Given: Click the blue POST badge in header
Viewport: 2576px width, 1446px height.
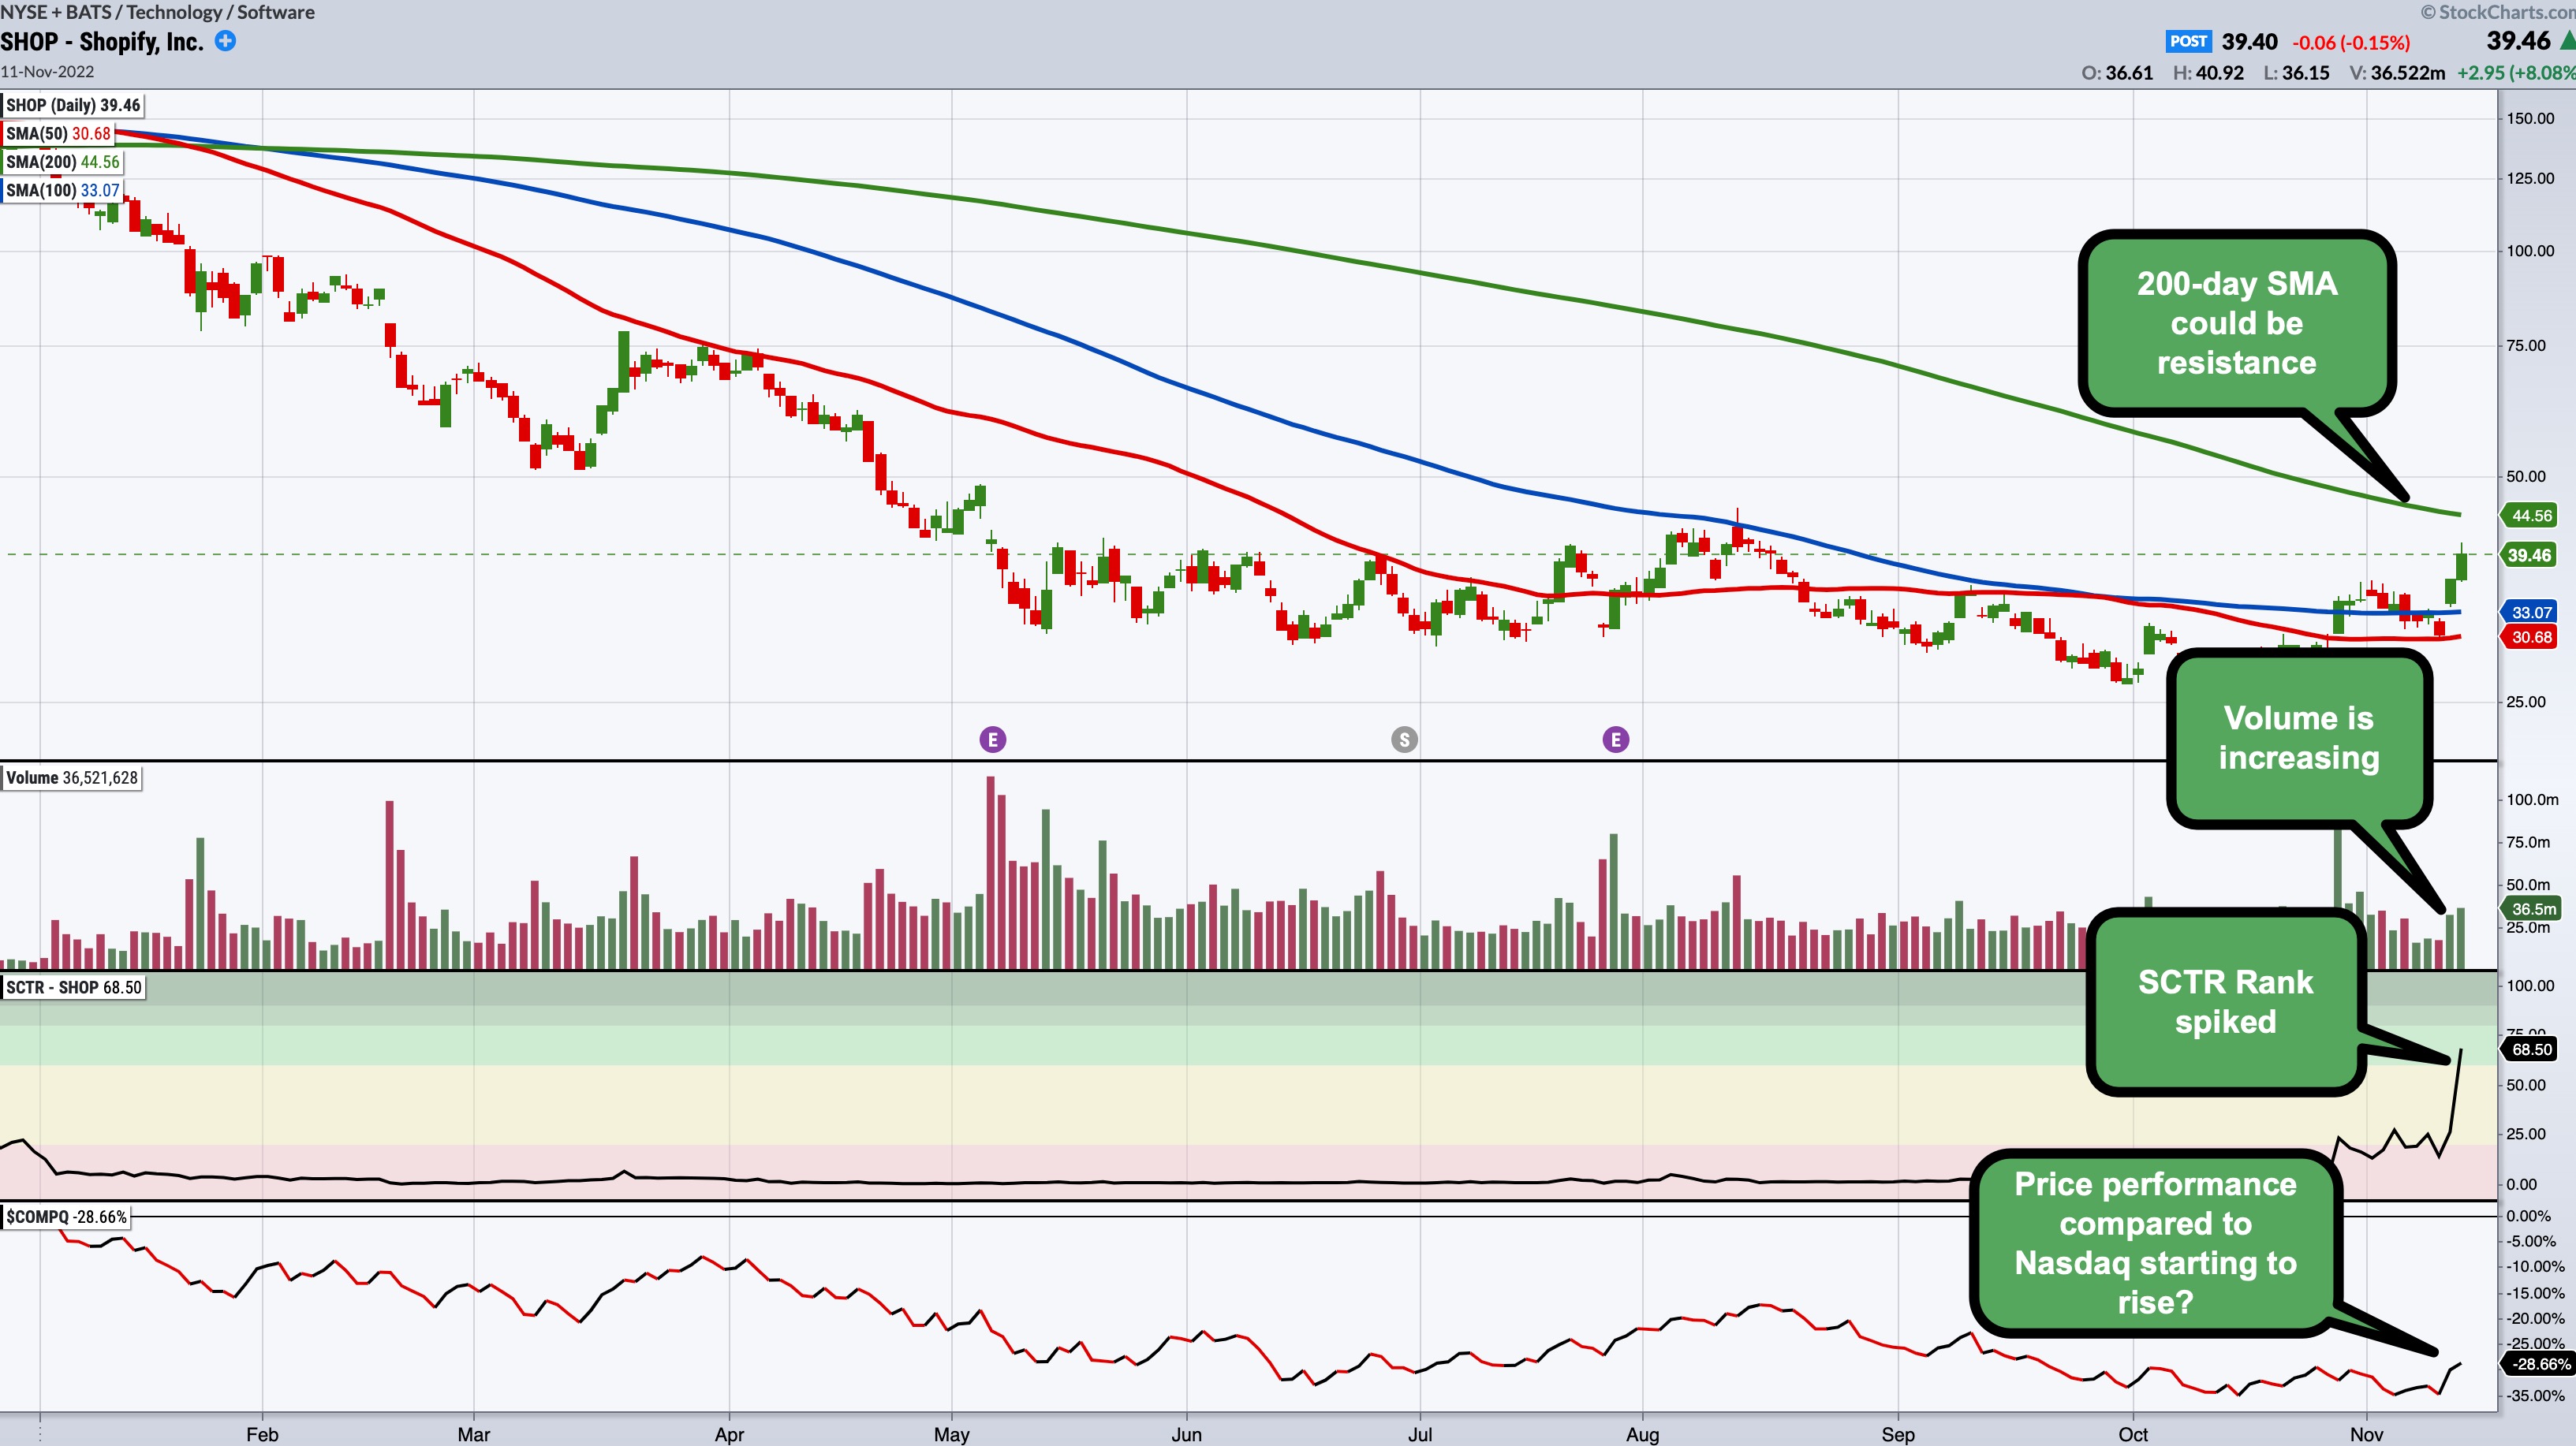Looking at the screenshot, I should coord(2187,42).
